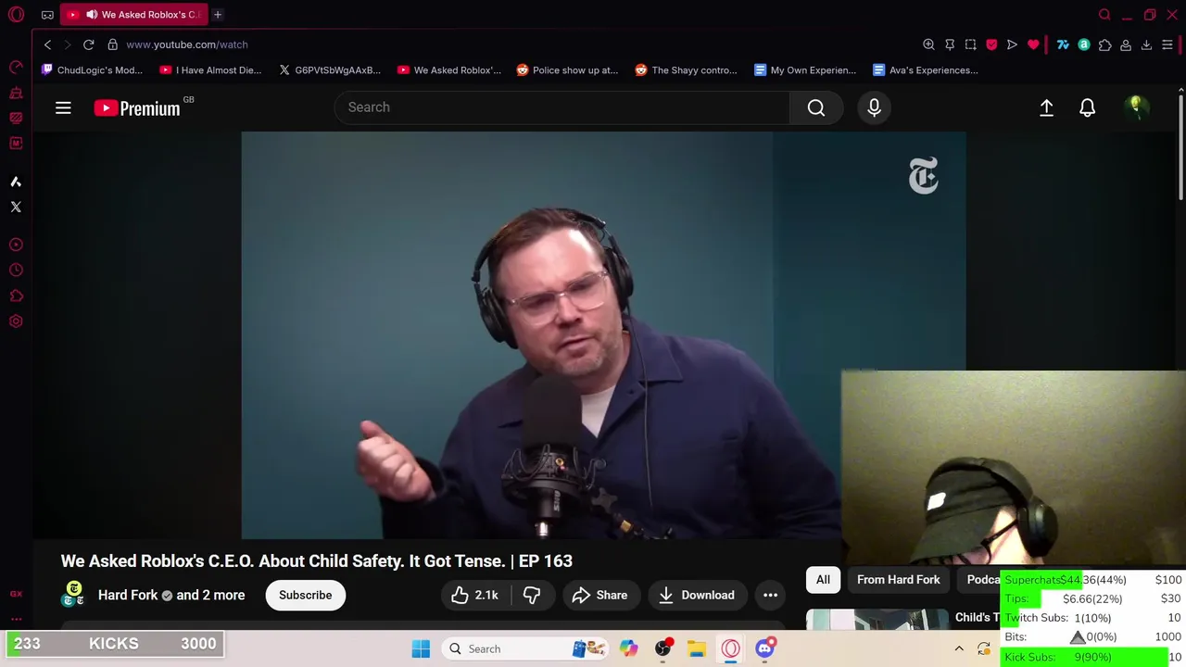Start voice search with the microphone
This screenshot has height=667, width=1186.
[x=874, y=108]
